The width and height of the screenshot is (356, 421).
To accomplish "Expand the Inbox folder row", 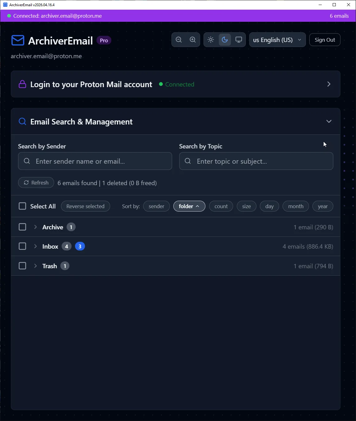I will coord(35,246).
